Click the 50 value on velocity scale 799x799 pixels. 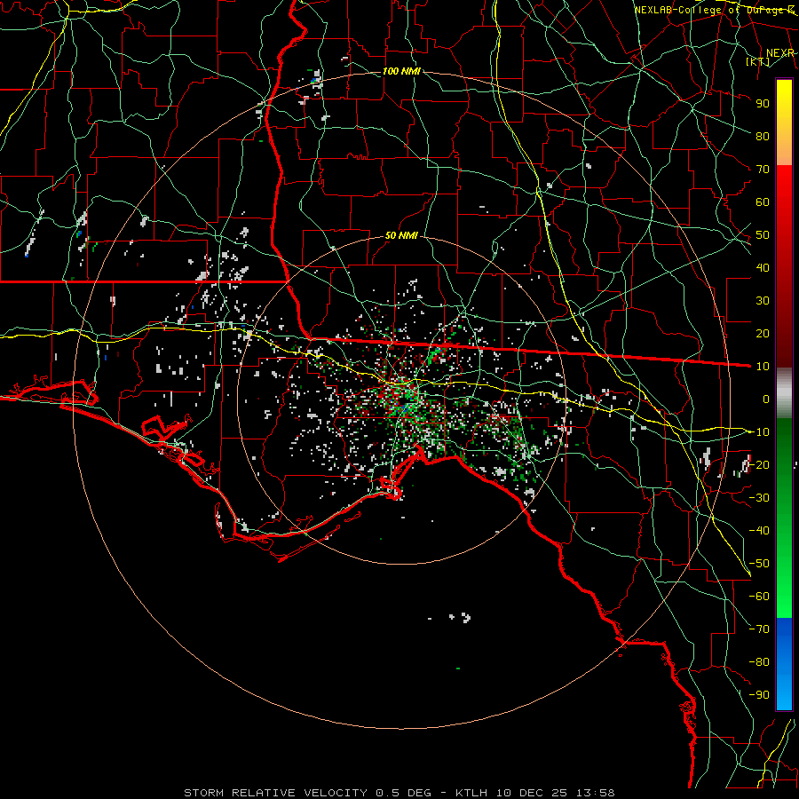763,235
